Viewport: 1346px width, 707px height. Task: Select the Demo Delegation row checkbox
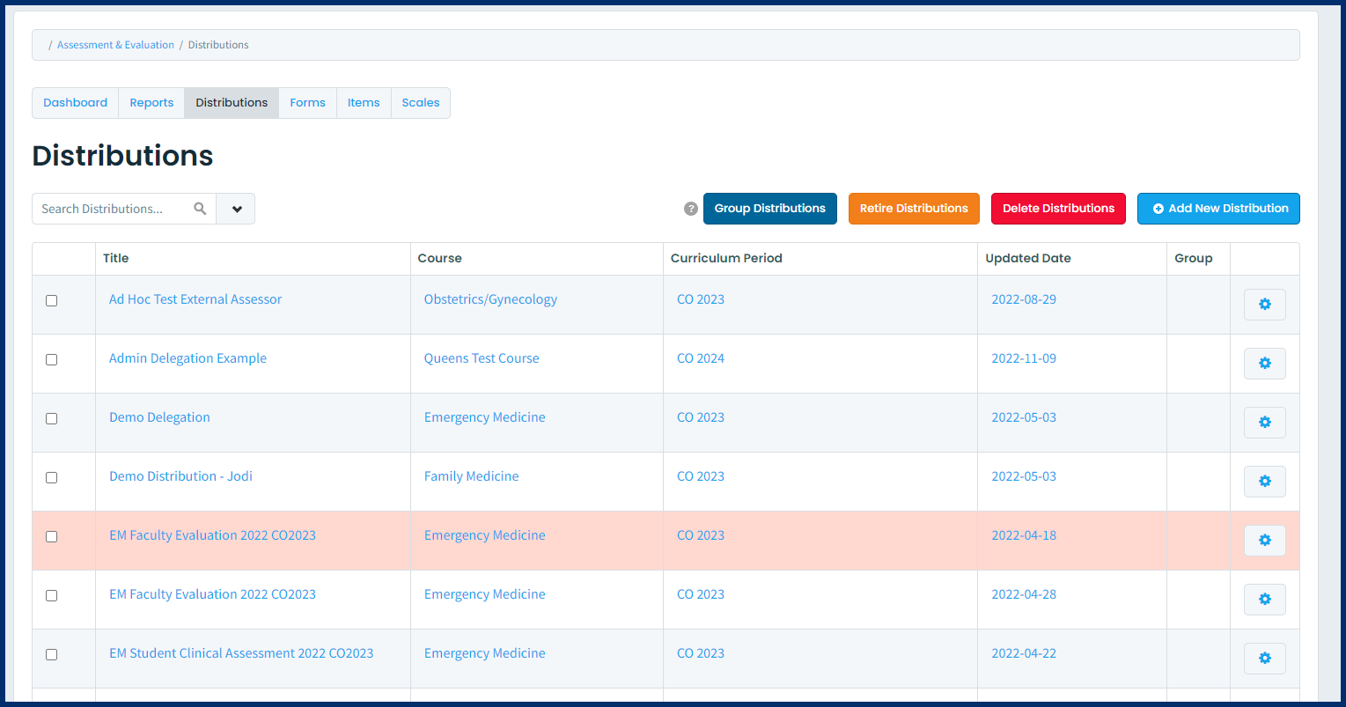click(51, 418)
